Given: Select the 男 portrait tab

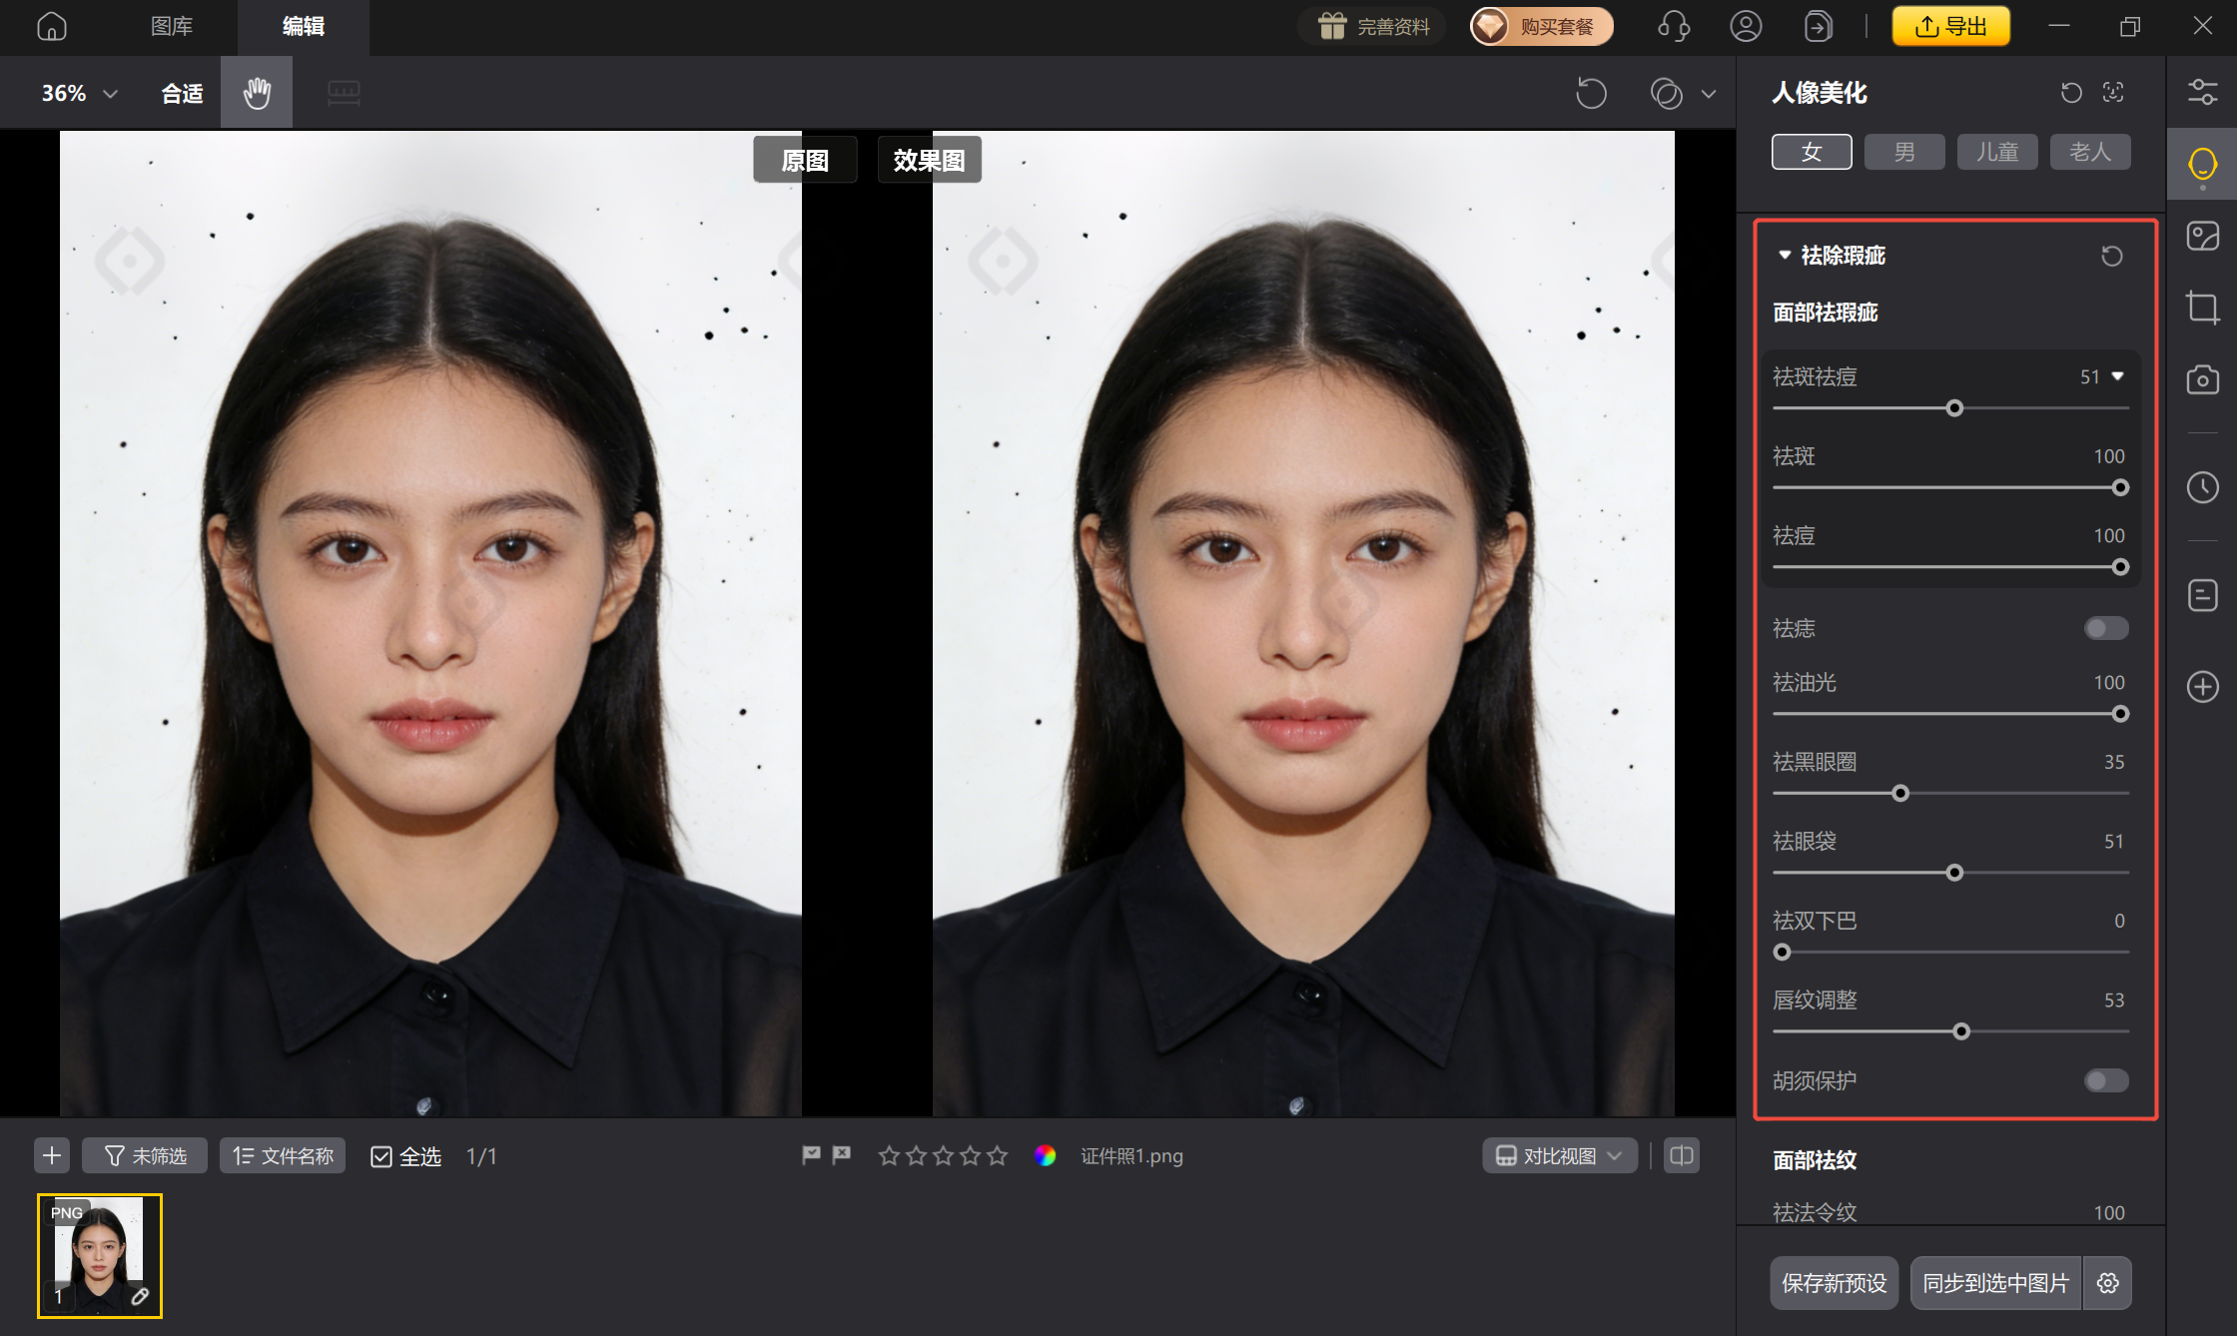Looking at the screenshot, I should pyautogui.click(x=1903, y=152).
